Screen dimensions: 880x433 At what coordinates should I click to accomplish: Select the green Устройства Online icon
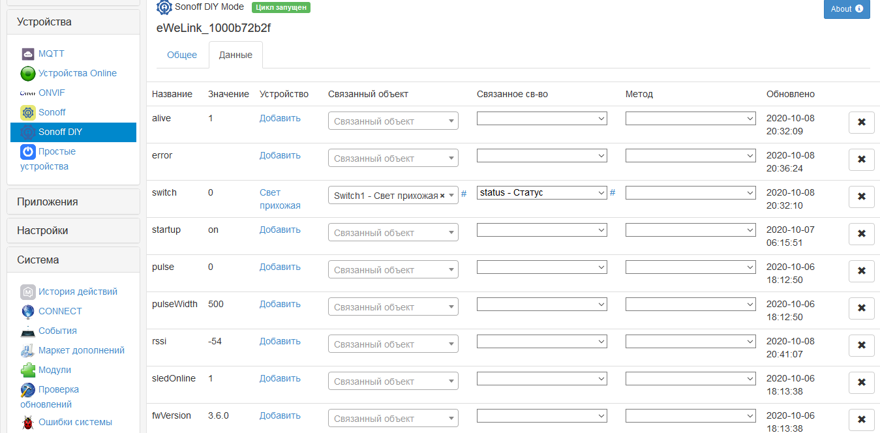pos(27,73)
